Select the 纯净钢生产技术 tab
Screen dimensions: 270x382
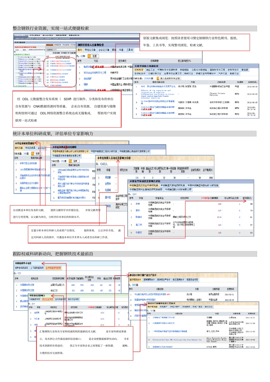164,280
